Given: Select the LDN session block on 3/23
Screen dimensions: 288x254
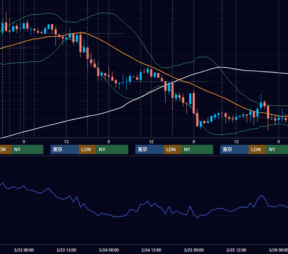Looking at the screenshot, I should 87,149.
